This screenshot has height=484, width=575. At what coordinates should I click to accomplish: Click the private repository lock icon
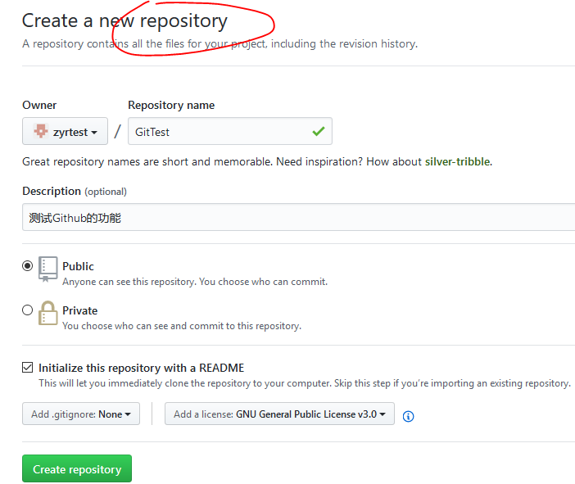point(48,313)
